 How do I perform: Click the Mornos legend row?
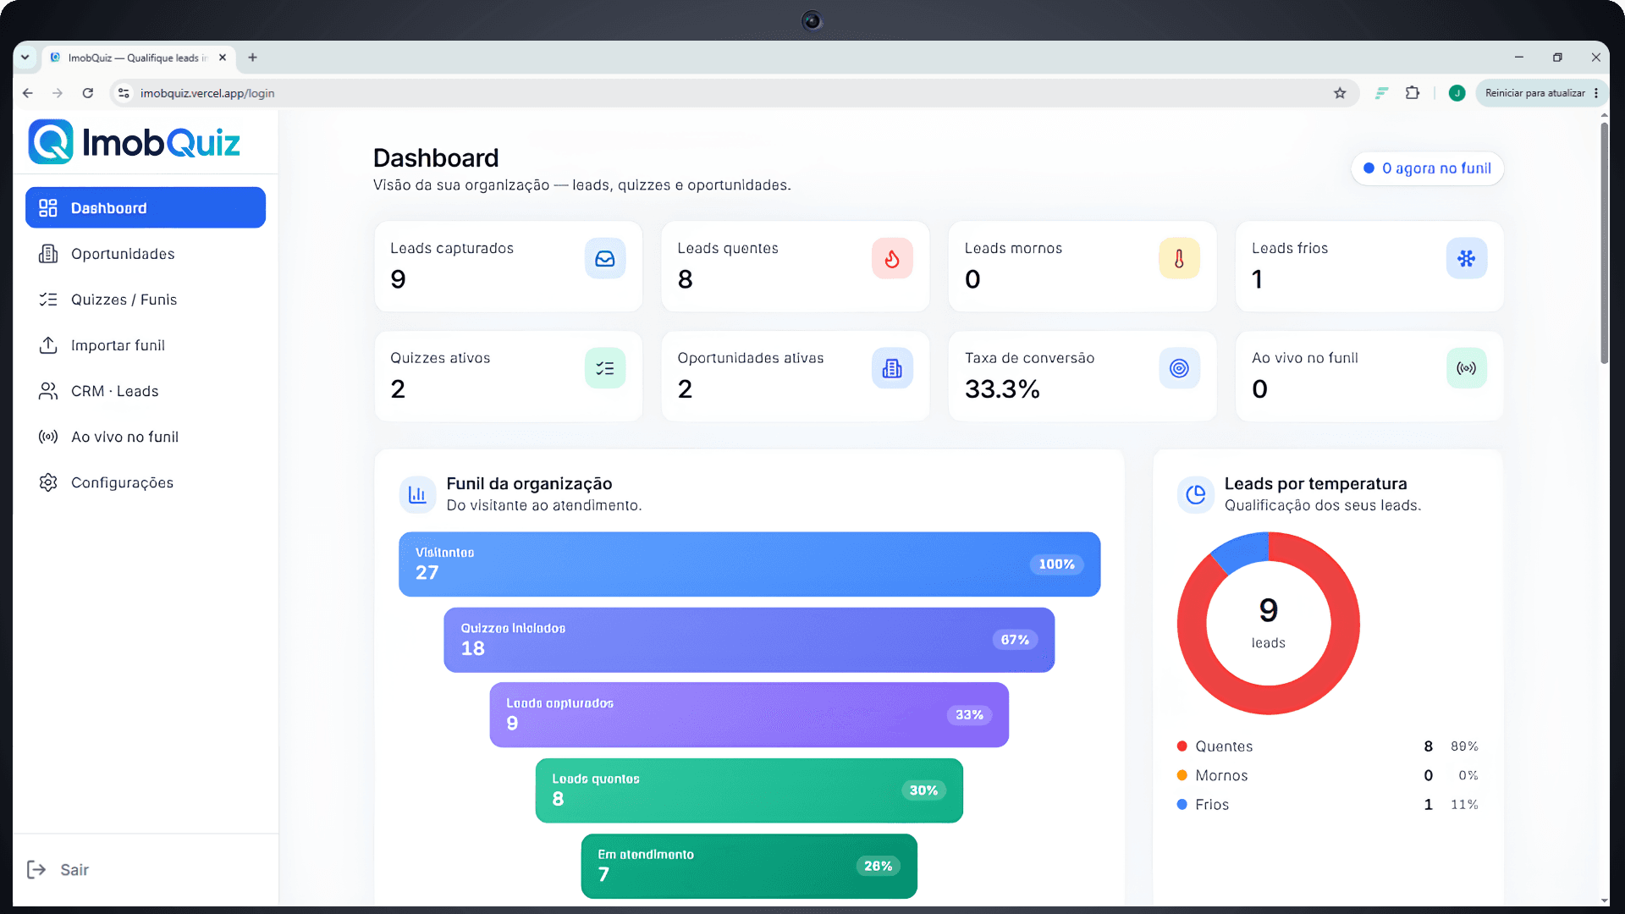1327,775
